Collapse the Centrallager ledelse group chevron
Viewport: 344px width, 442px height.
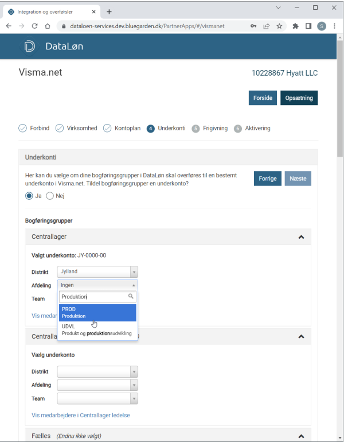301,336
